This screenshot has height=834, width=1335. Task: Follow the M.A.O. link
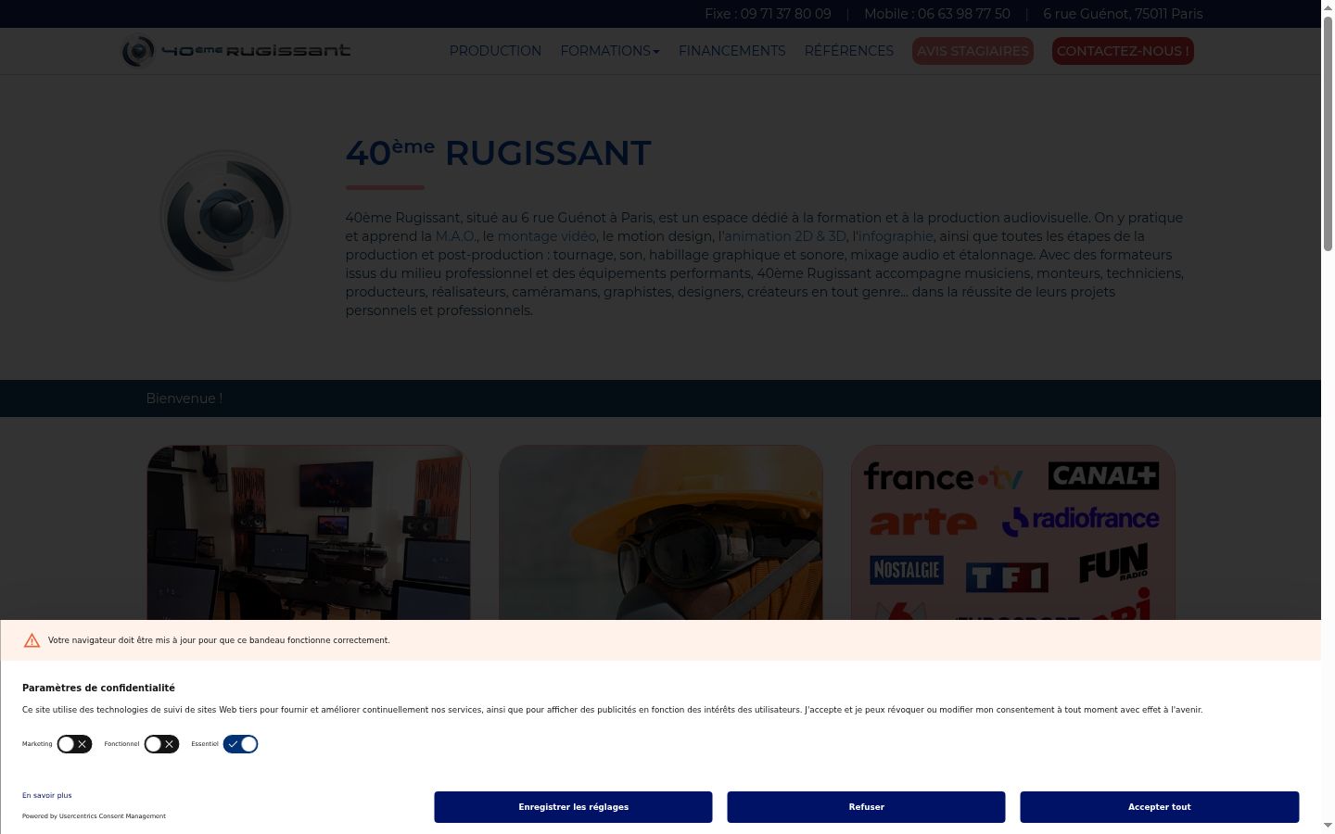455,236
